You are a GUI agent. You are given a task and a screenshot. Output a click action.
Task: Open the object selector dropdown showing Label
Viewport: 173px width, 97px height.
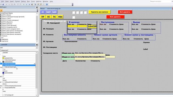37,48
